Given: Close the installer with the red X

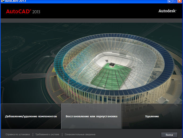Looking at the screenshot, I should [x=180, y=1].
